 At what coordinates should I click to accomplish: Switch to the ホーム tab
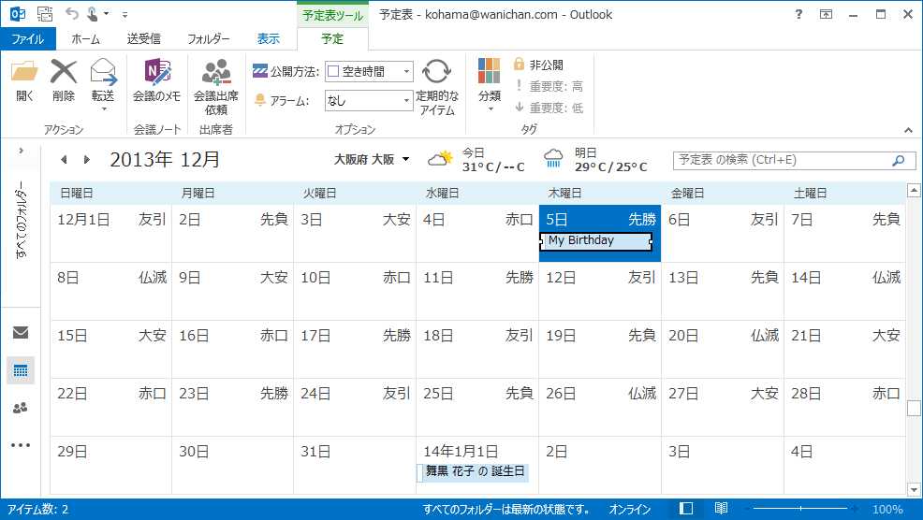tap(86, 39)
